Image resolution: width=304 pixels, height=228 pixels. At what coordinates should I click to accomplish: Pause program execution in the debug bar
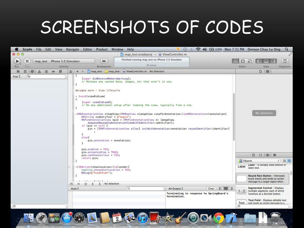click(x=78, y=184)
